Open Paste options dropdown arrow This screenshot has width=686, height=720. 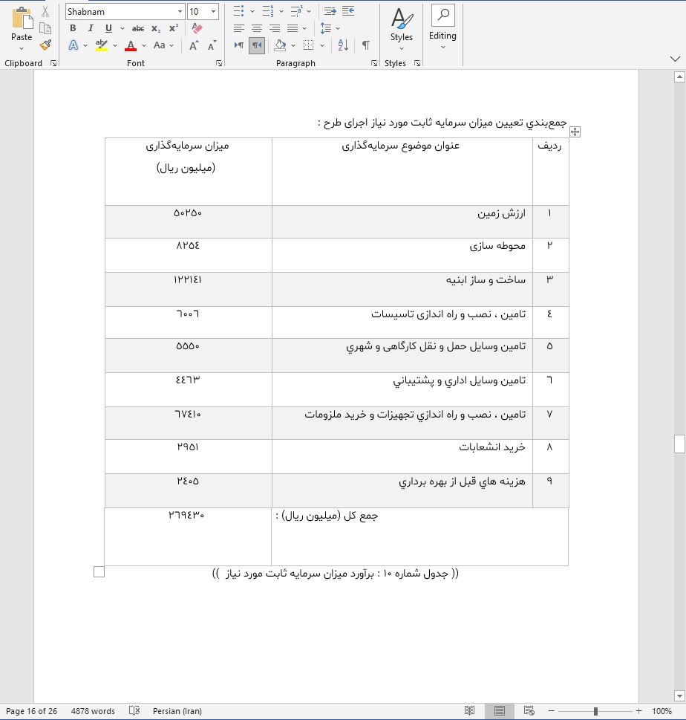pos(22,48)
